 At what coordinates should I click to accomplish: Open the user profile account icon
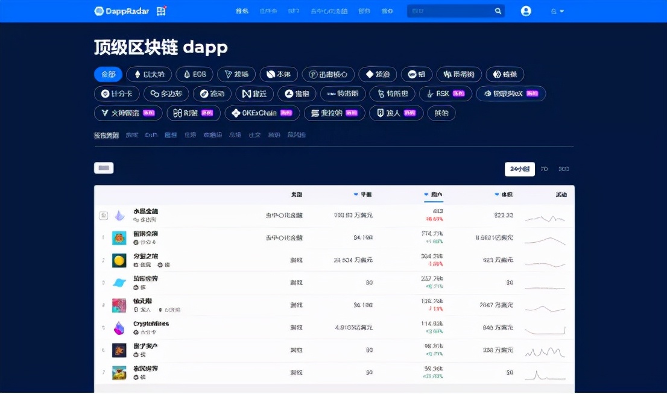526,10
